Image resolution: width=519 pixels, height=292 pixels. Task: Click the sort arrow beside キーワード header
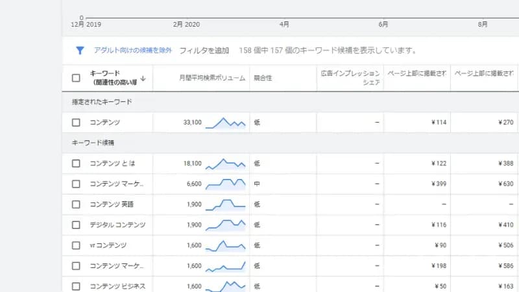(x=143, y=79)
